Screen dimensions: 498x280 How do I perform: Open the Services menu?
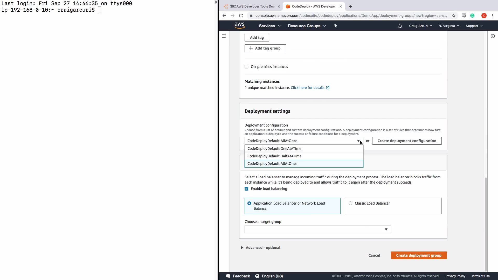(x=269, y=26)
